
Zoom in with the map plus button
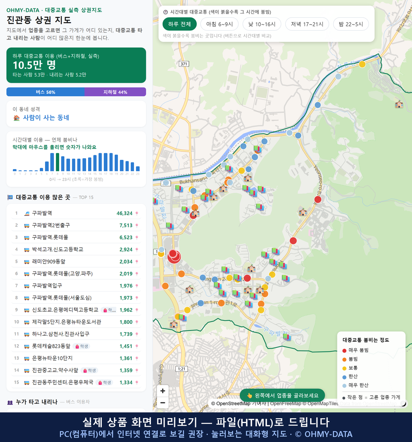click(163, 391)
